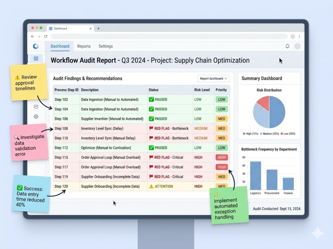Screen dimensions: 333x249
Task: Select the grid dashboard sidebar icon
Action: pos(36,58)
